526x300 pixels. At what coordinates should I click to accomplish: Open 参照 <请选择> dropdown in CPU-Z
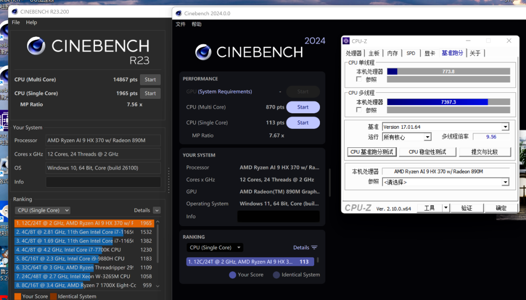[x=446, y=182]
